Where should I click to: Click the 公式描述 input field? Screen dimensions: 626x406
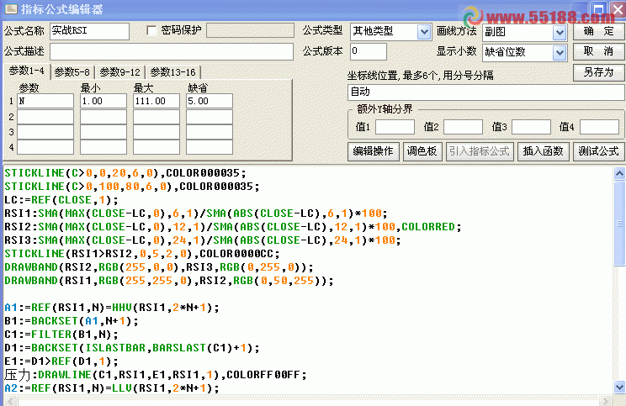click(x=172, y=52)
